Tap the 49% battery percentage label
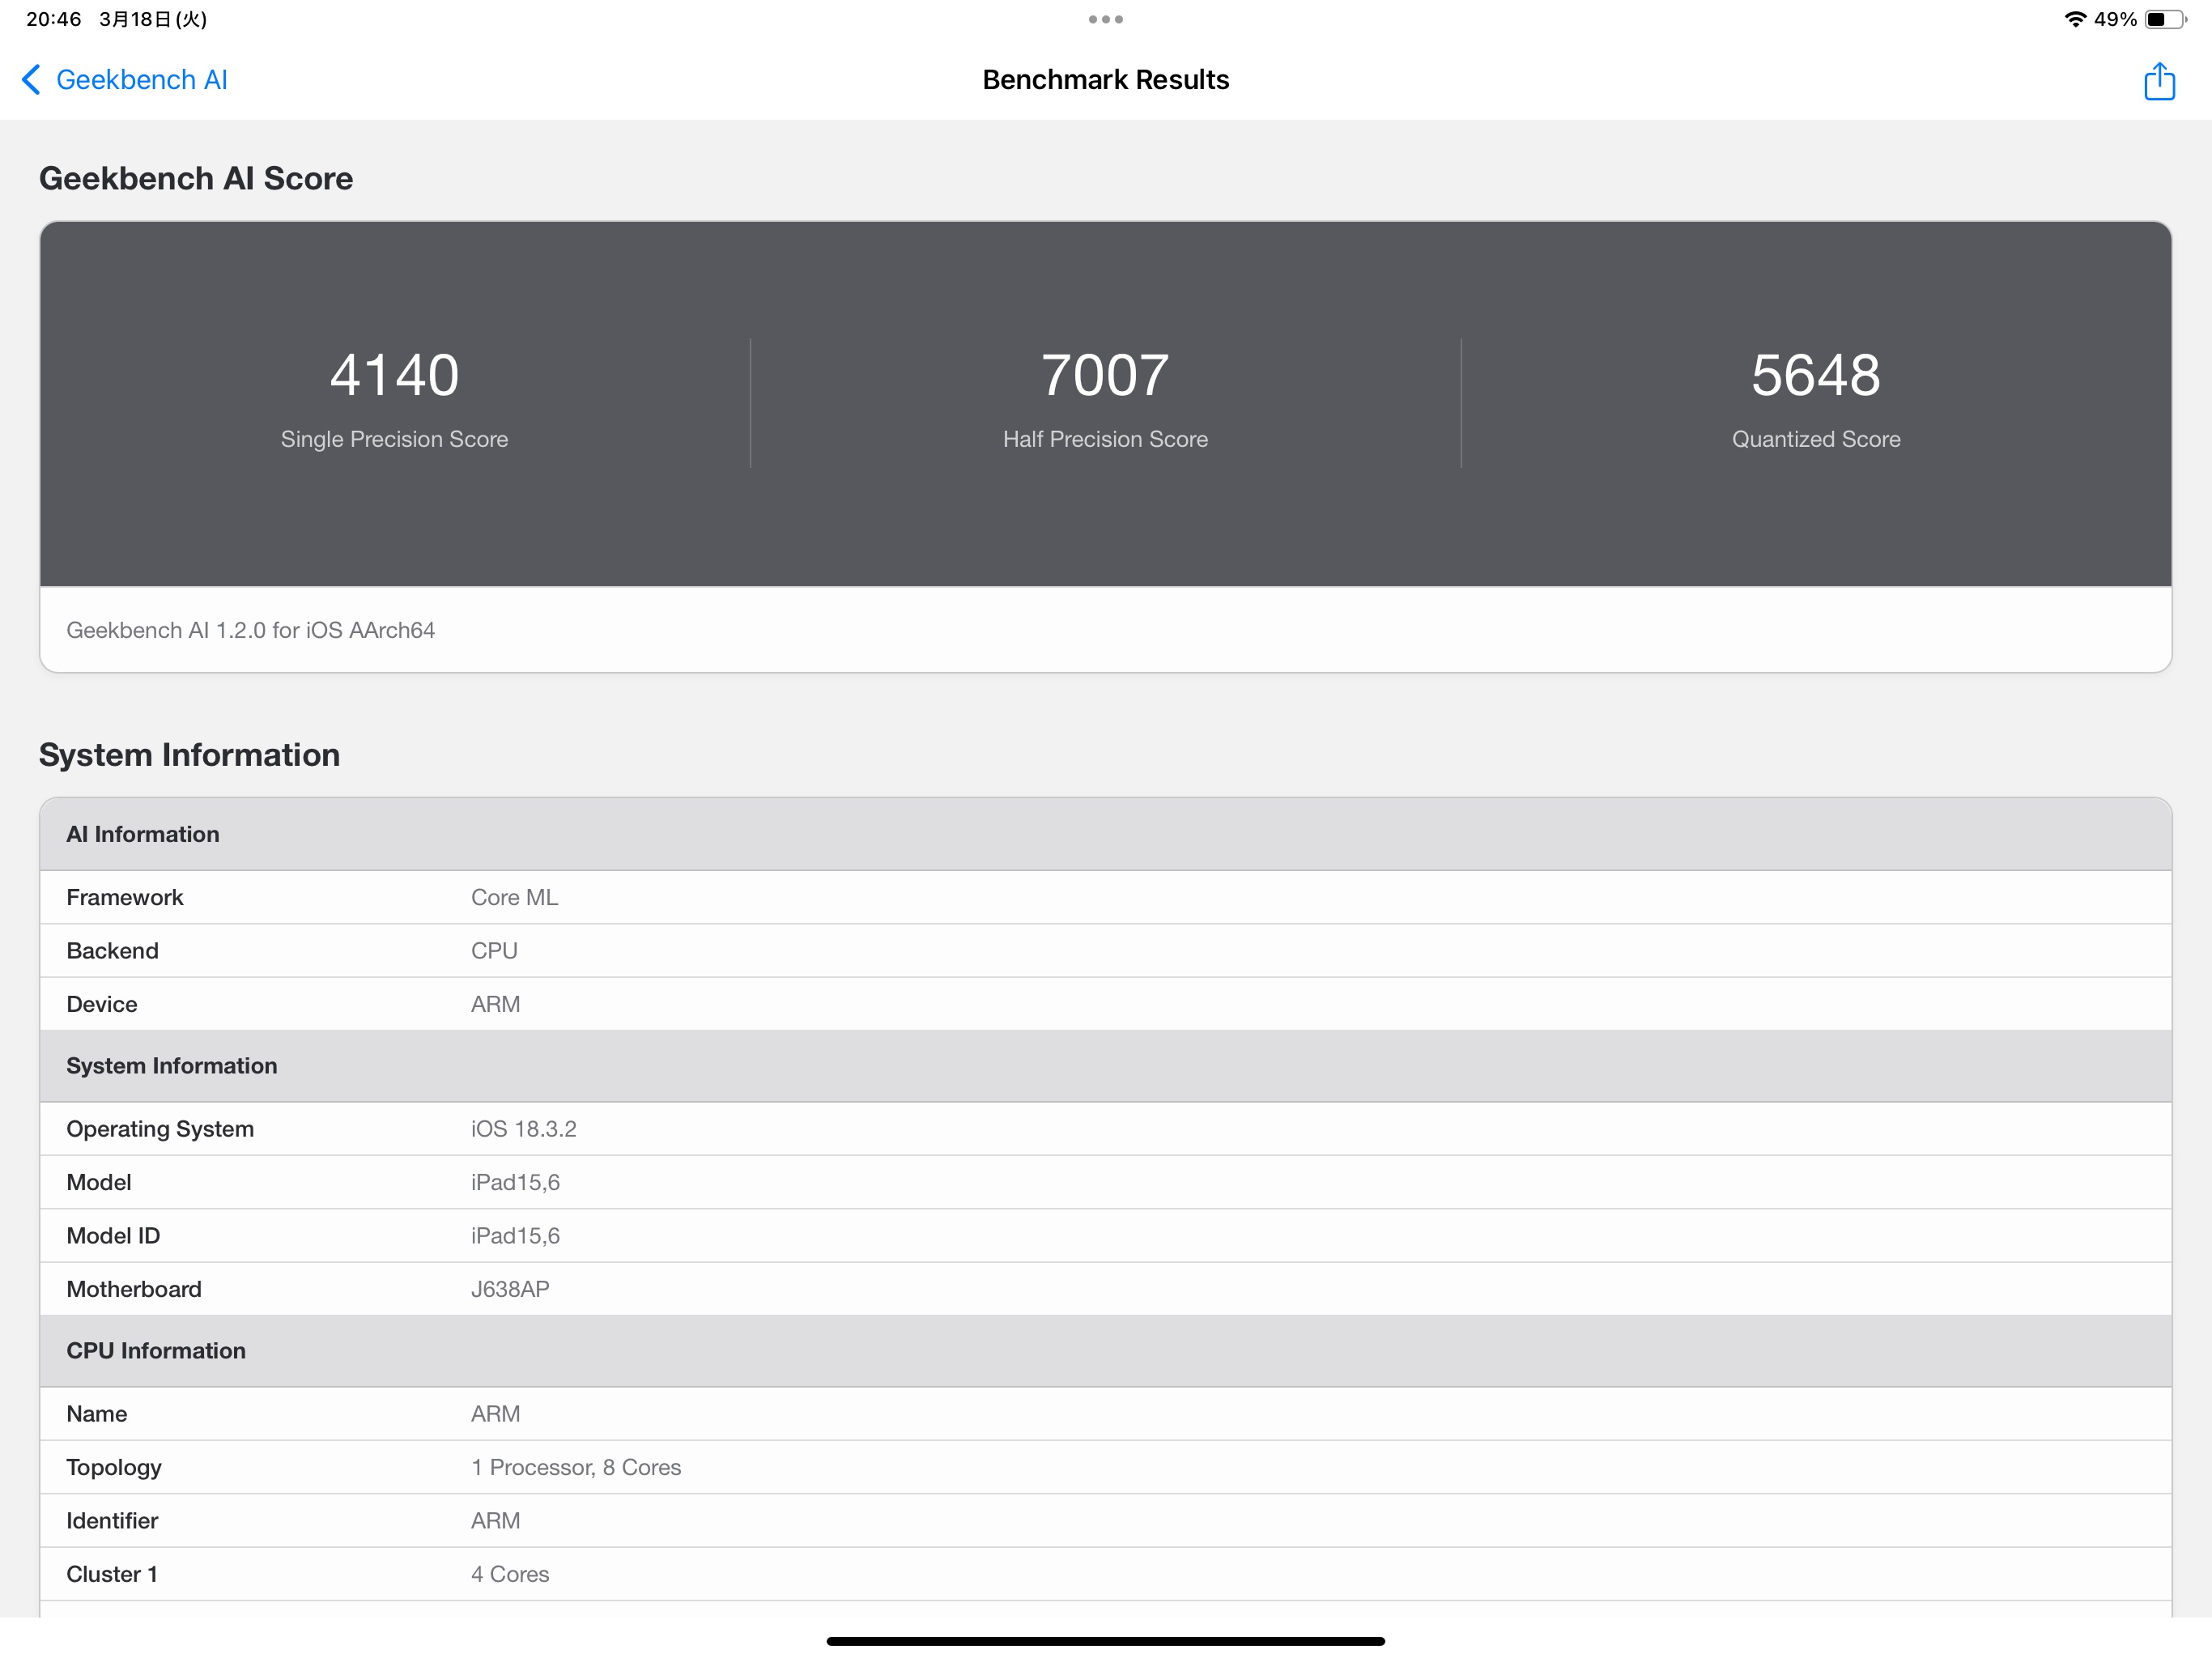 (x=2114, y=17)
